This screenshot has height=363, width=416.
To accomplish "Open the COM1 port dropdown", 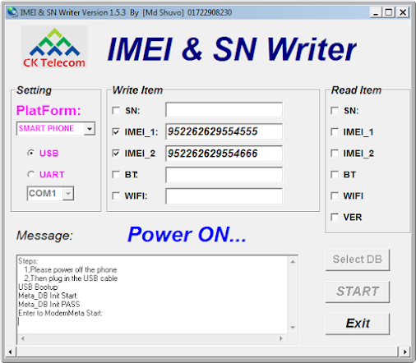I will [68, 194].
